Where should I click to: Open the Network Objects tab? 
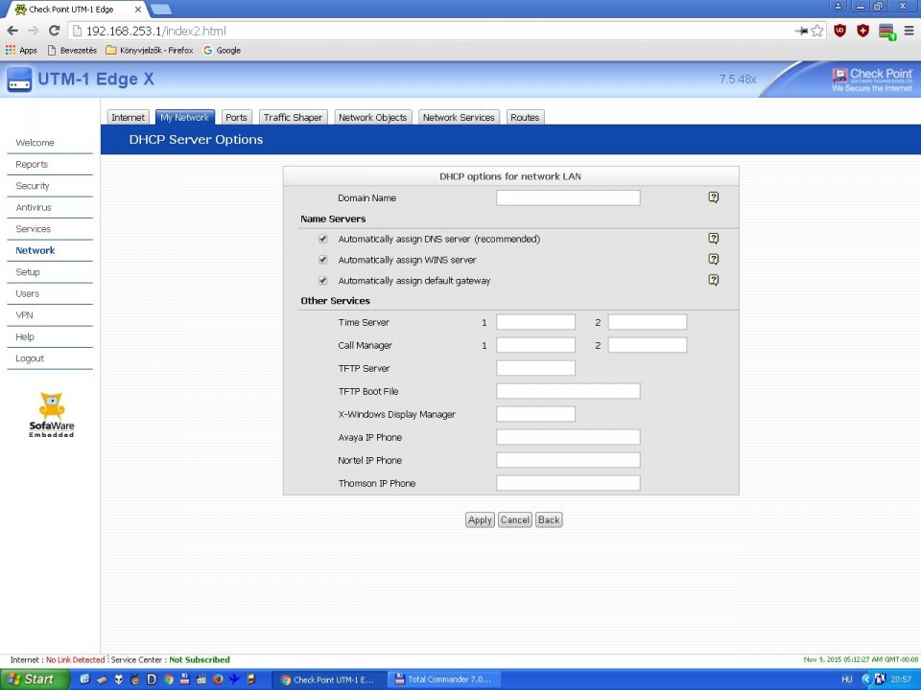tap(373, 117)
